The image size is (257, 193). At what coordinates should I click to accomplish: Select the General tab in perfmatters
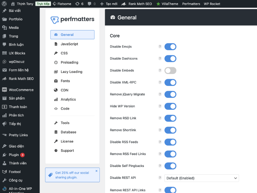(x=73, y=35)
